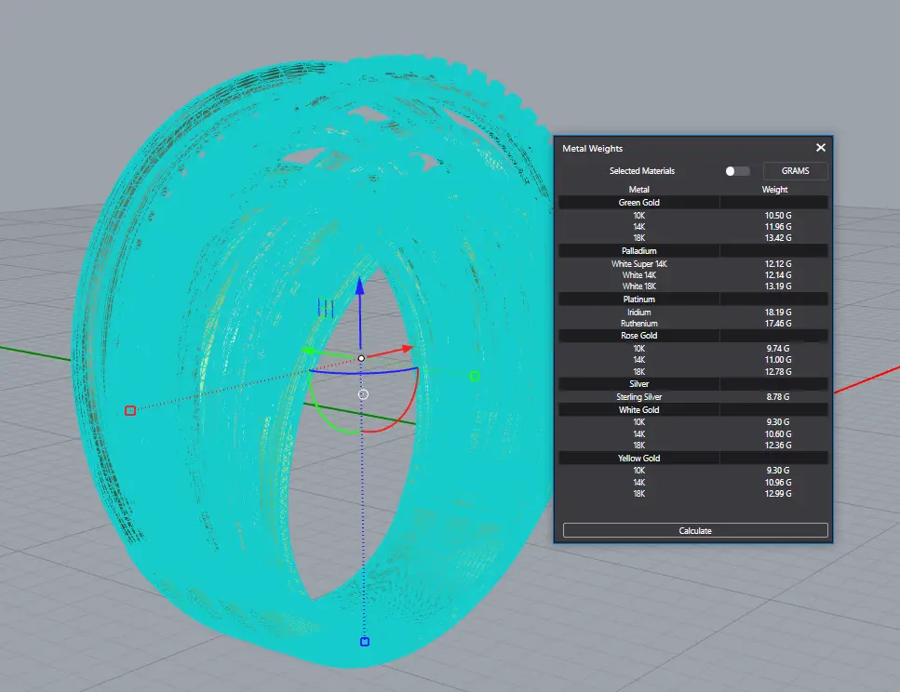Image resolution: width=900 pixels, height=692 pixels.
Task: Click the Sterling Silver weight row
Action: click(693, 396)
